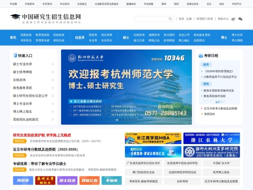
Task: Open 少数民族骨干计划信息平台 link
Action: [x=220, y=77]
